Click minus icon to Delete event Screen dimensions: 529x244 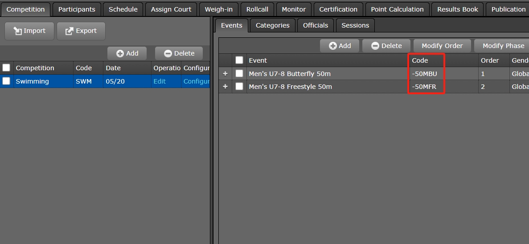point(375,46)
